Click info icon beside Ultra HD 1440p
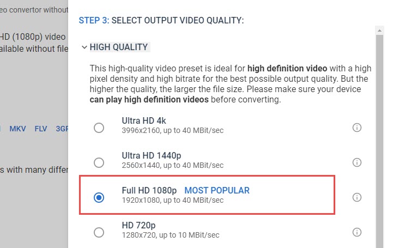 click(x=357, y=162)
